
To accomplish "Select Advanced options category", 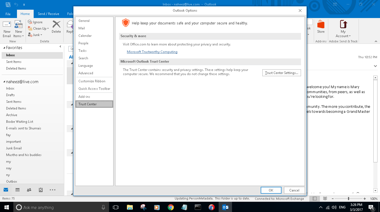I will 94,73.
